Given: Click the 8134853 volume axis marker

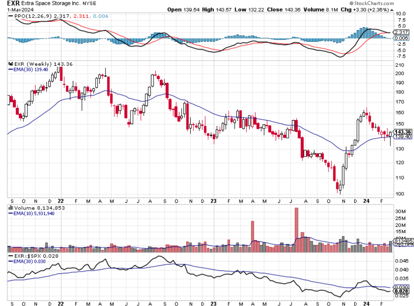Looking at the screenshot, I should click(x=403, y=241).
